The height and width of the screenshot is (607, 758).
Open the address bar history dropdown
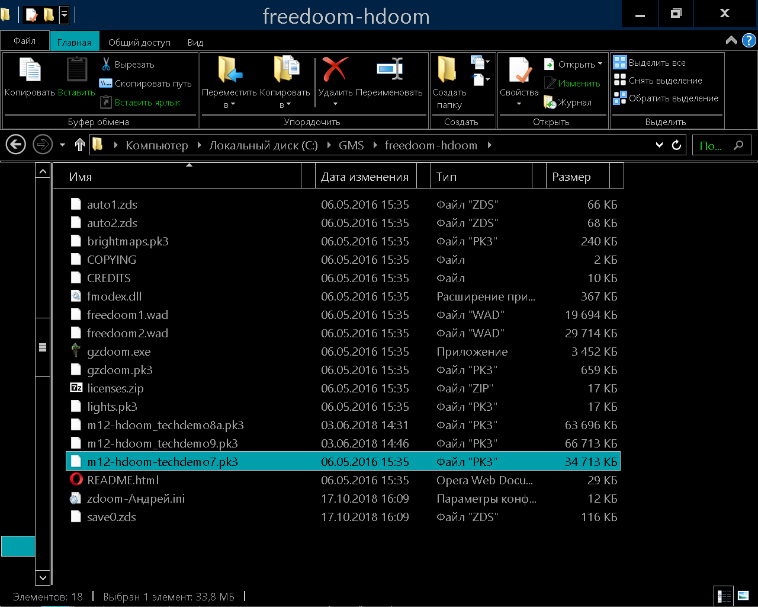[x=659, y=145]
